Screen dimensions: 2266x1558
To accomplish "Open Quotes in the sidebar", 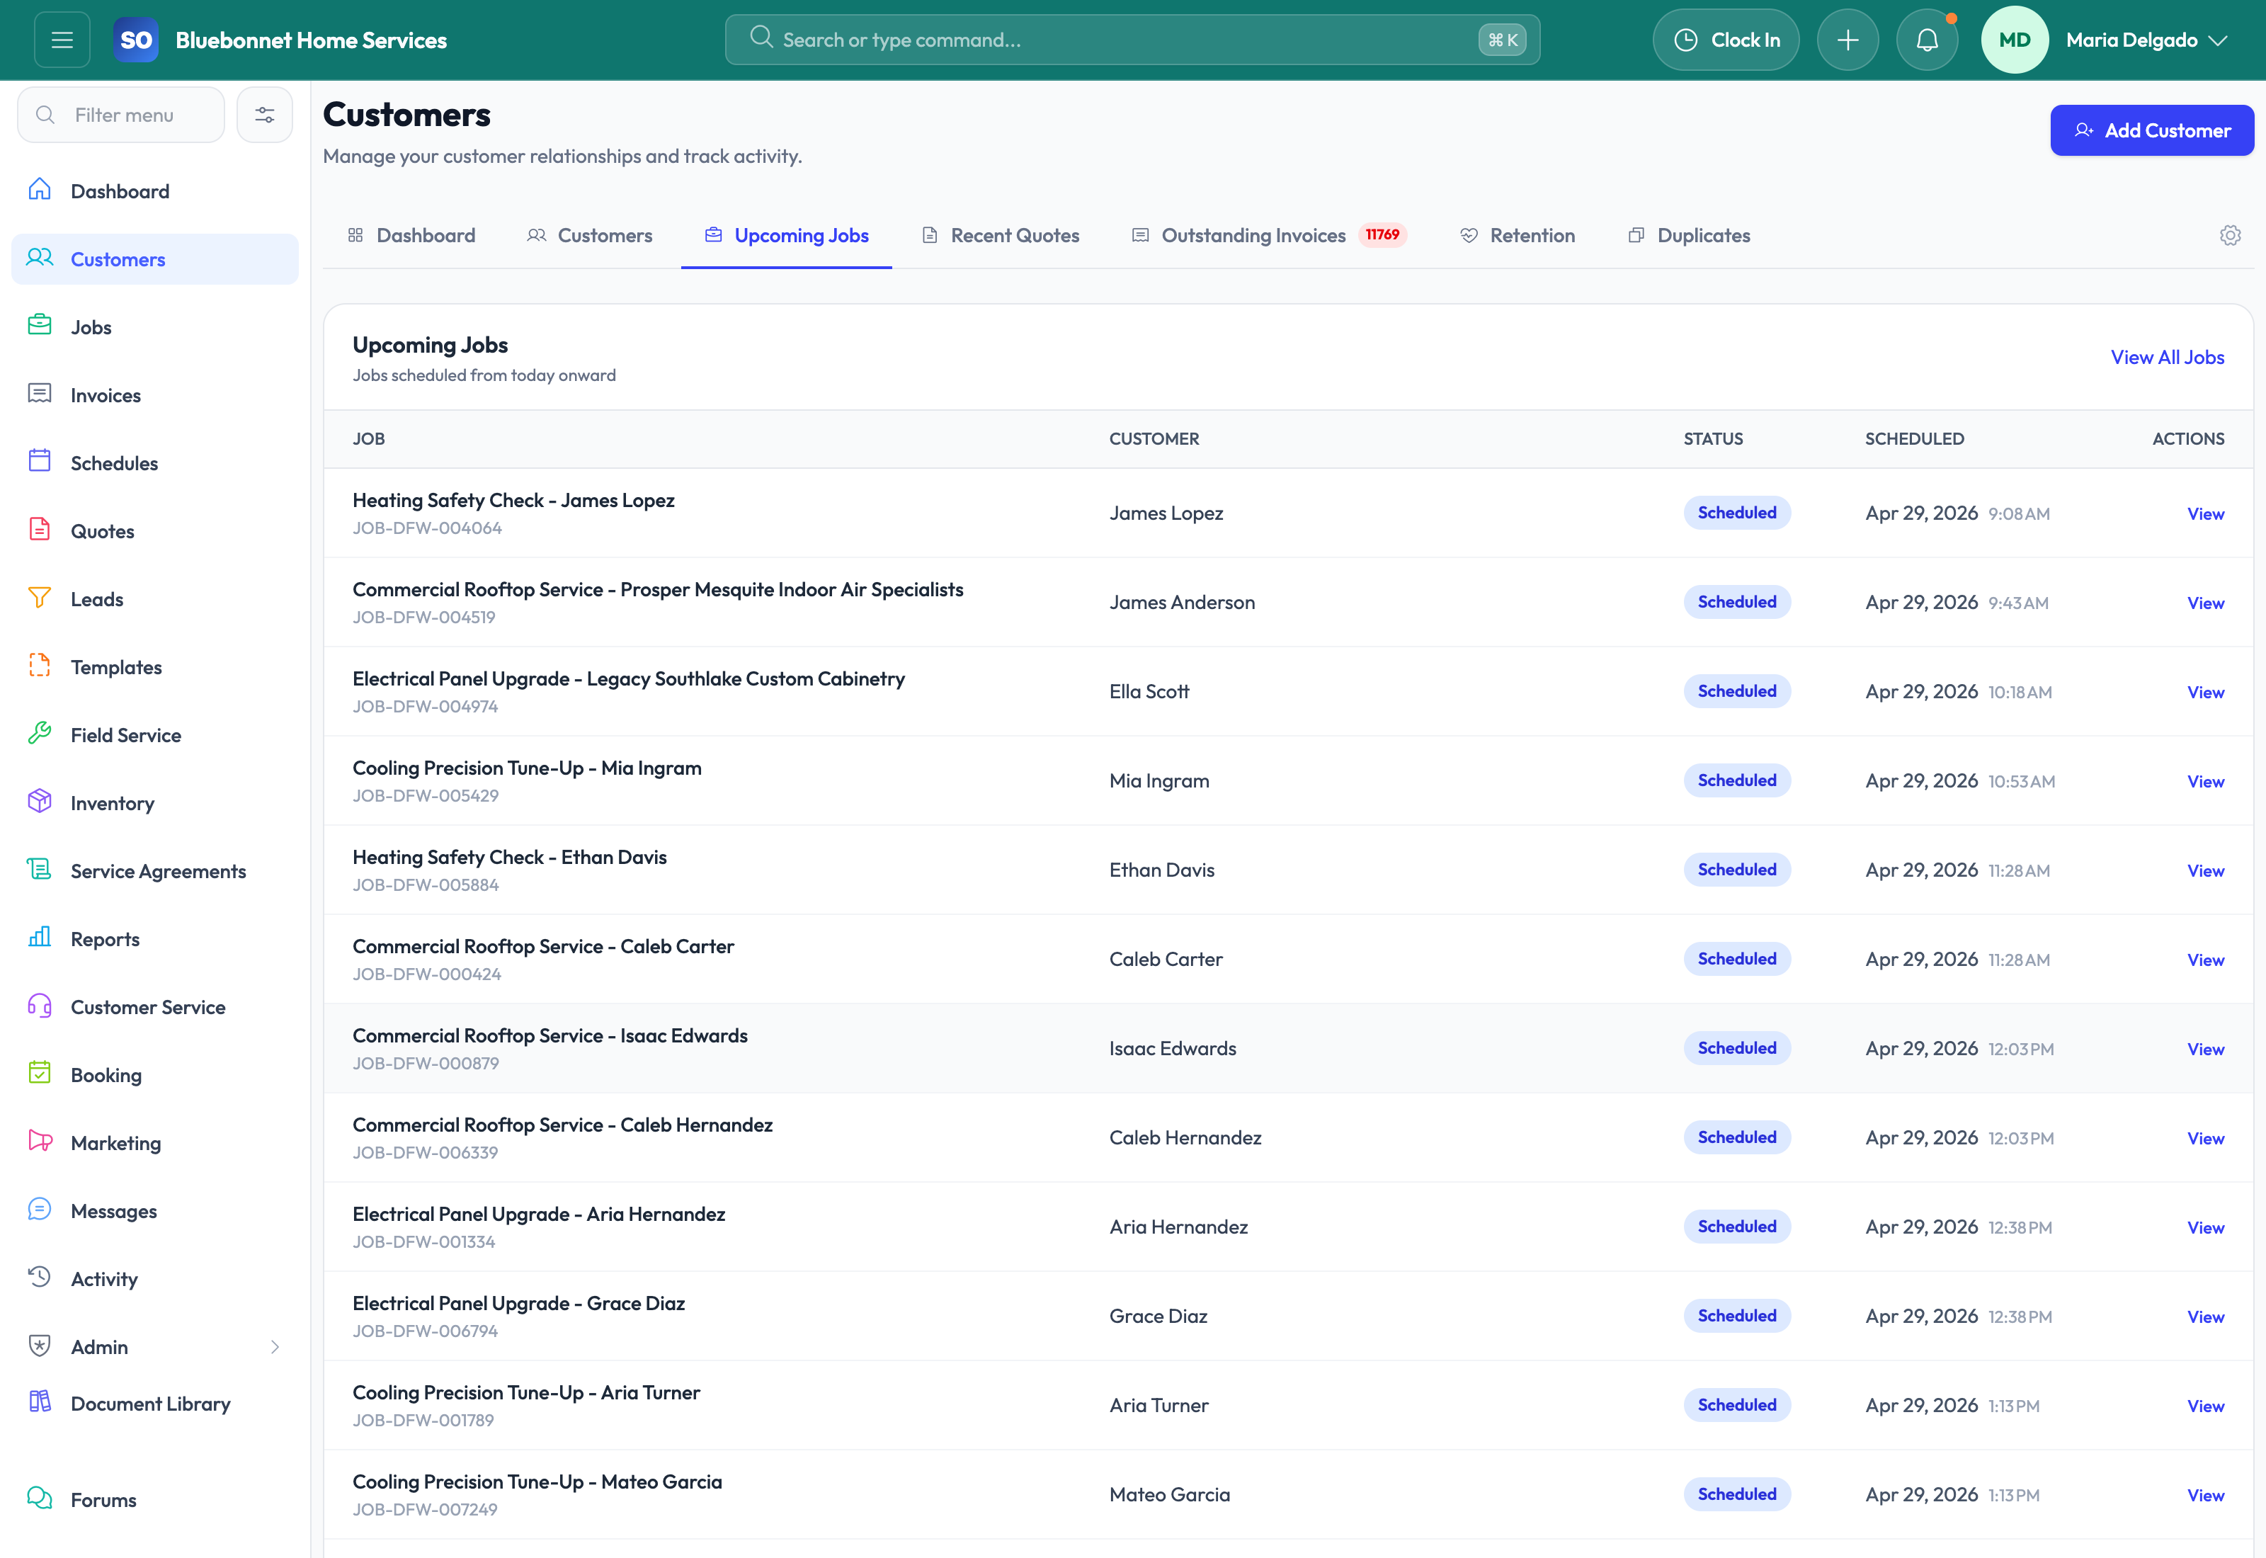I will [155, 531].
